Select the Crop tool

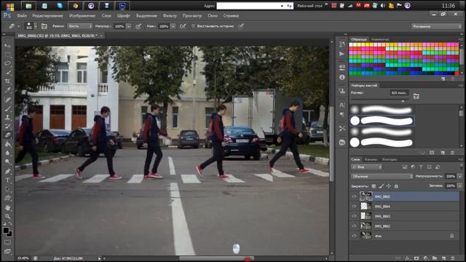coord(7,81)
